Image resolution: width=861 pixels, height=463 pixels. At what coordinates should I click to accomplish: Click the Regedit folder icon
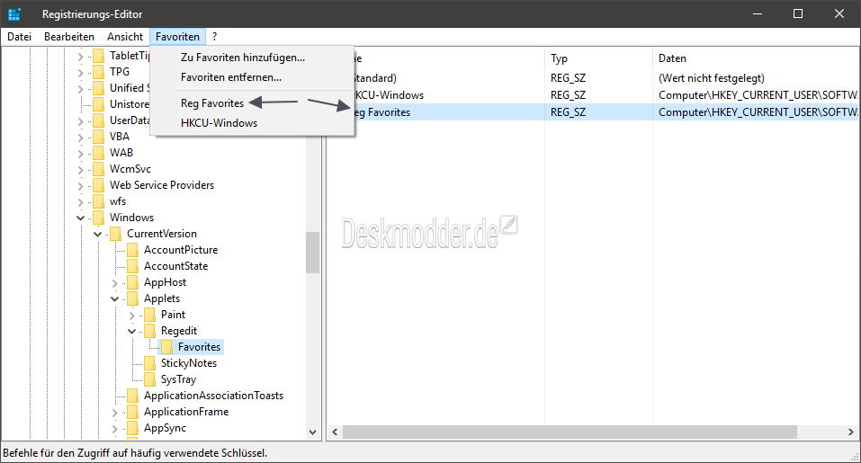point(149,331)
